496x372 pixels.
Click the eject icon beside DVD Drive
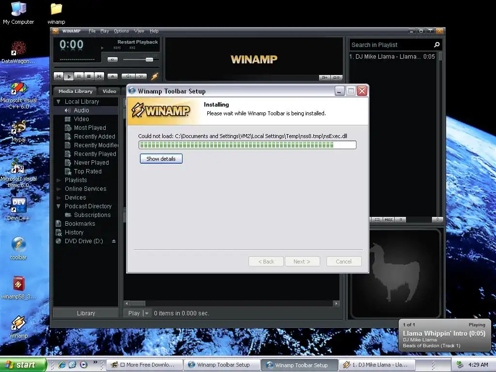(x=114, y=241)
